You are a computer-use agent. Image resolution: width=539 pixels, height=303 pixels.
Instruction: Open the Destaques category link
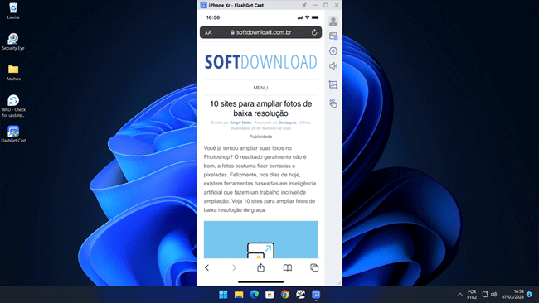[288, 123]
